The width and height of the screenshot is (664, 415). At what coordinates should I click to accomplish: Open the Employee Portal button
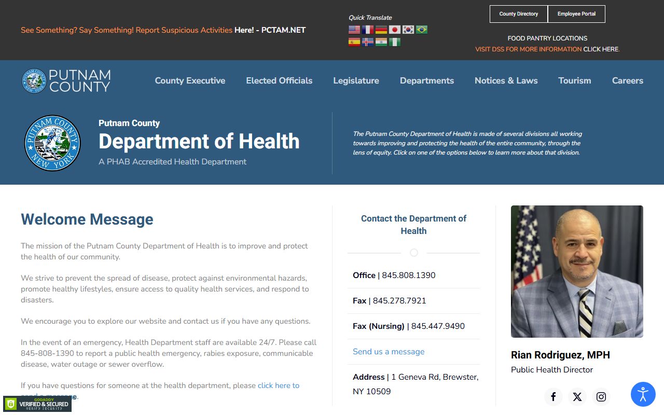576,14
